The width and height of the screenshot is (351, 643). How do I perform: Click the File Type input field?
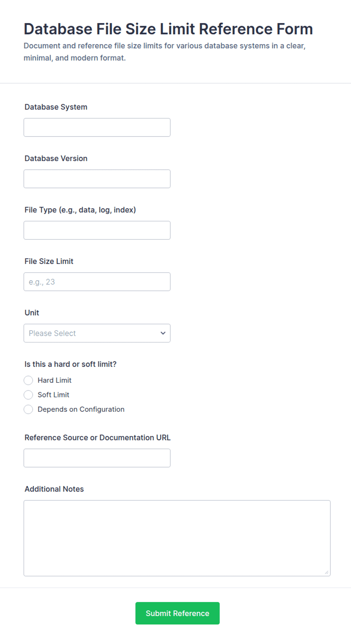click(x=97, y=230)
